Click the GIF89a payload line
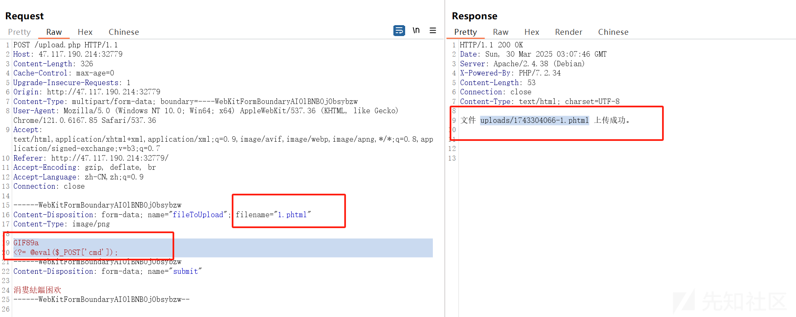This screenshot has width=796, height=317. coord(26,243)
